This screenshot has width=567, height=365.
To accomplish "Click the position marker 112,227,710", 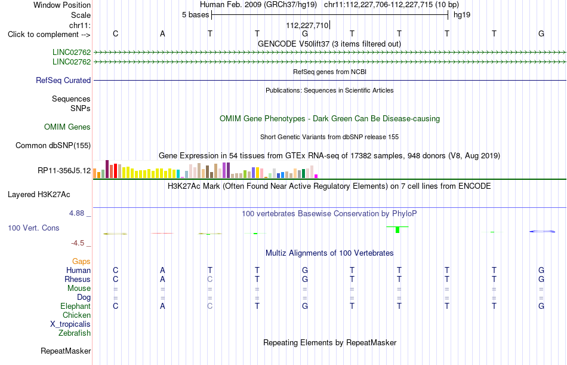I will coord(307,25).
